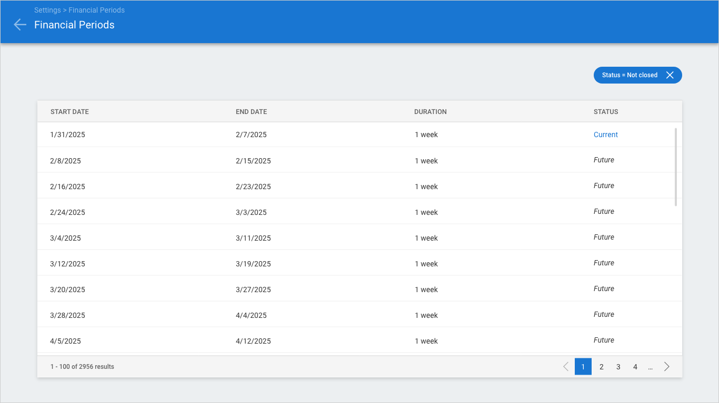Click the Status = Not closed filter chip
This screenshot has height=403, width=719.
(630, 75)
